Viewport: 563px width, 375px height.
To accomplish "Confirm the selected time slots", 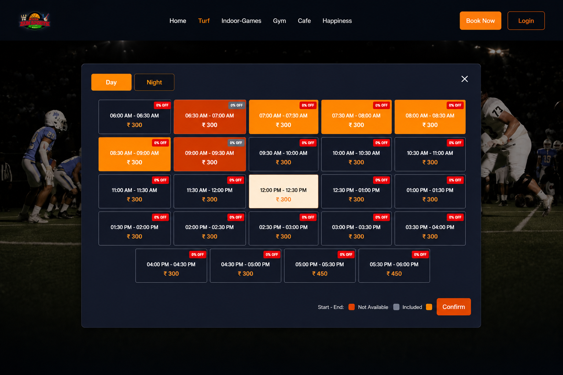I will click(x=453, y=307).
